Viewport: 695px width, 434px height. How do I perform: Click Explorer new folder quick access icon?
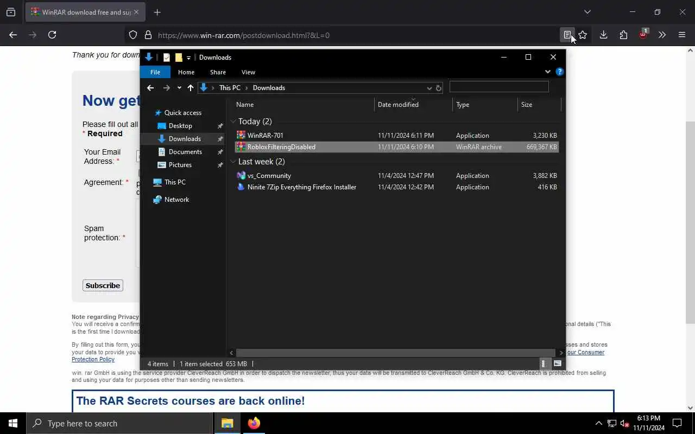coord(179,58)
